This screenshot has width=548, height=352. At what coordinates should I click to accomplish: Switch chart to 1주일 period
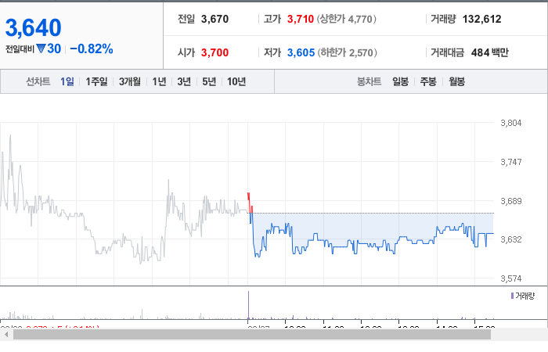(96, 81)
